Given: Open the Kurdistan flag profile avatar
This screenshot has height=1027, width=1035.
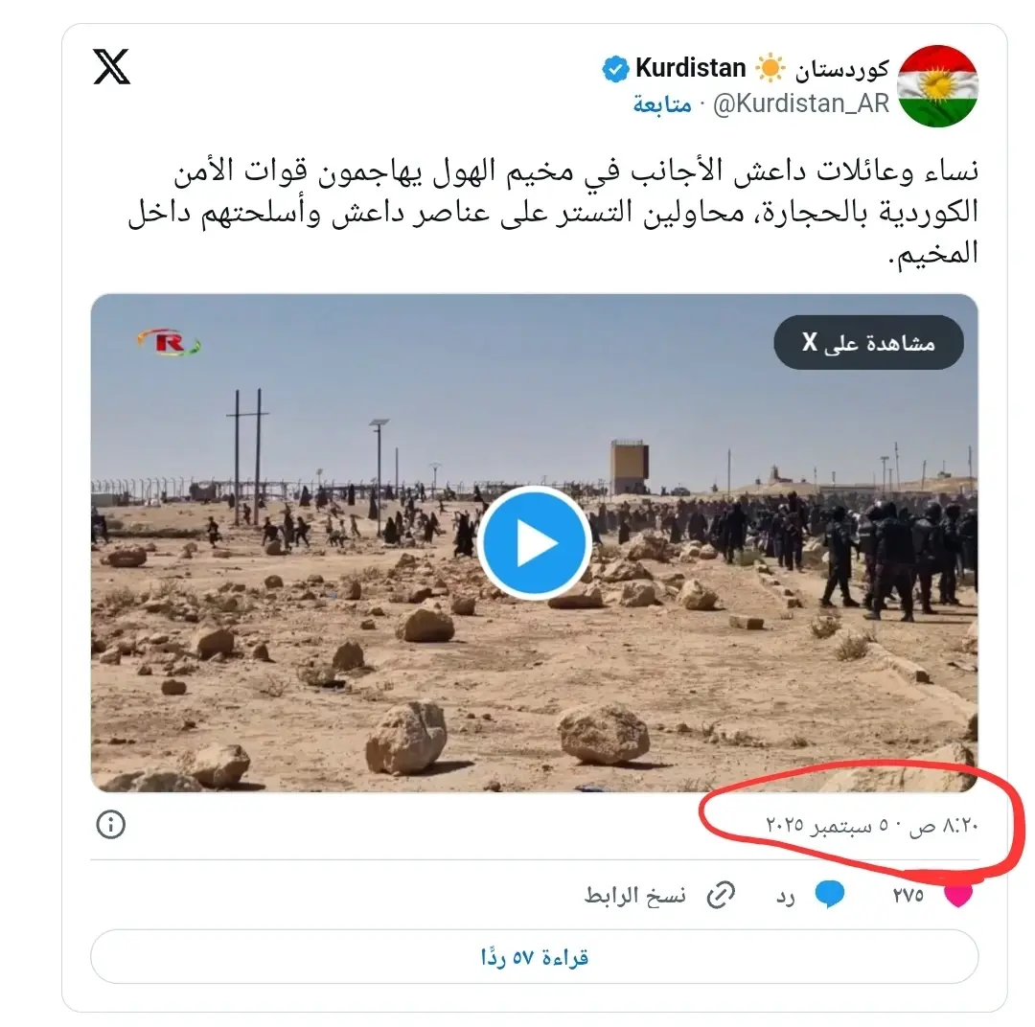Looking at the screenshot, I should point(937,86).
